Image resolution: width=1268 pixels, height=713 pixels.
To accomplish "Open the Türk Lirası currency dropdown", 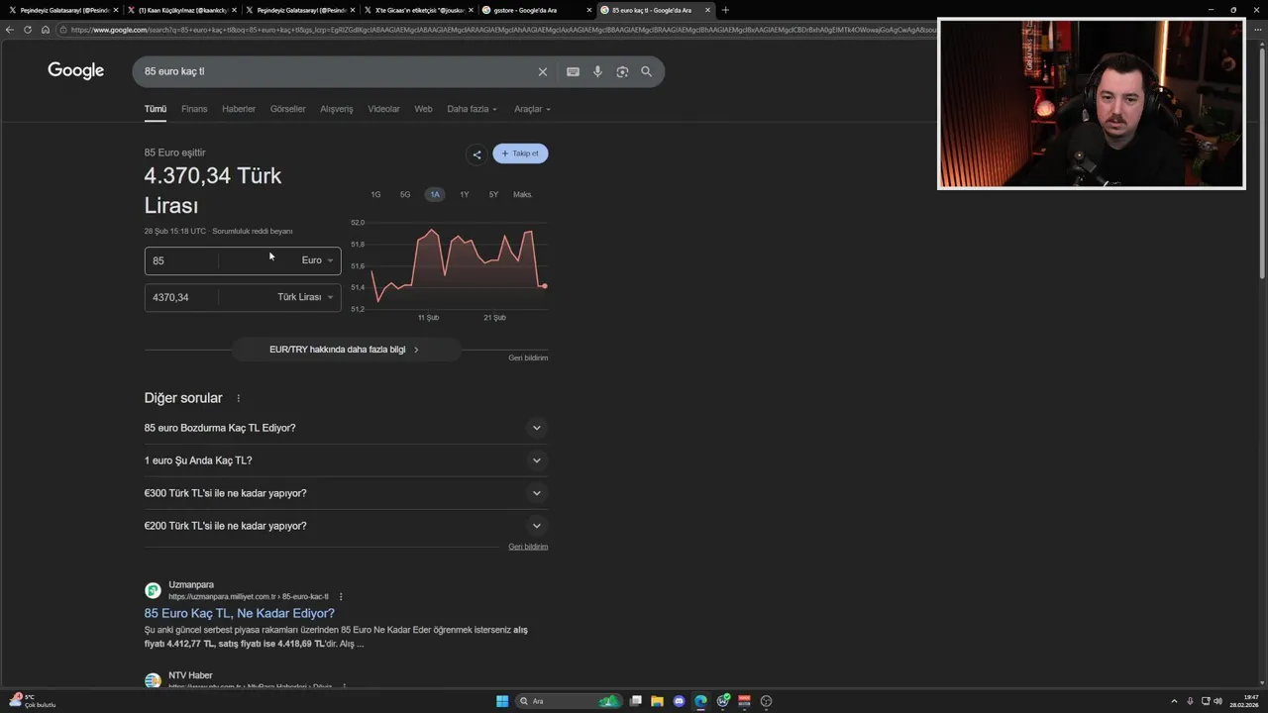I will (305, 297).
